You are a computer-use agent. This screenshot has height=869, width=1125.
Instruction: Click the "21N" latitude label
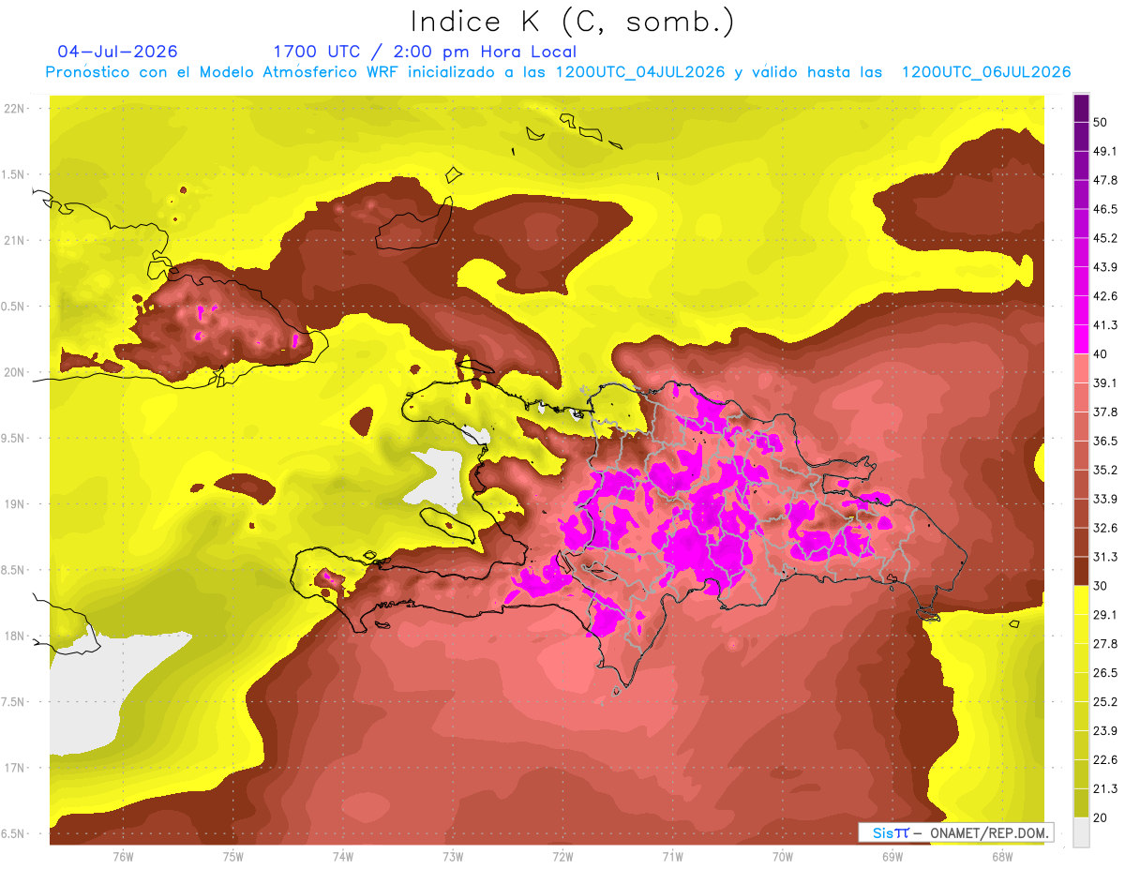[x=16, y=240]
